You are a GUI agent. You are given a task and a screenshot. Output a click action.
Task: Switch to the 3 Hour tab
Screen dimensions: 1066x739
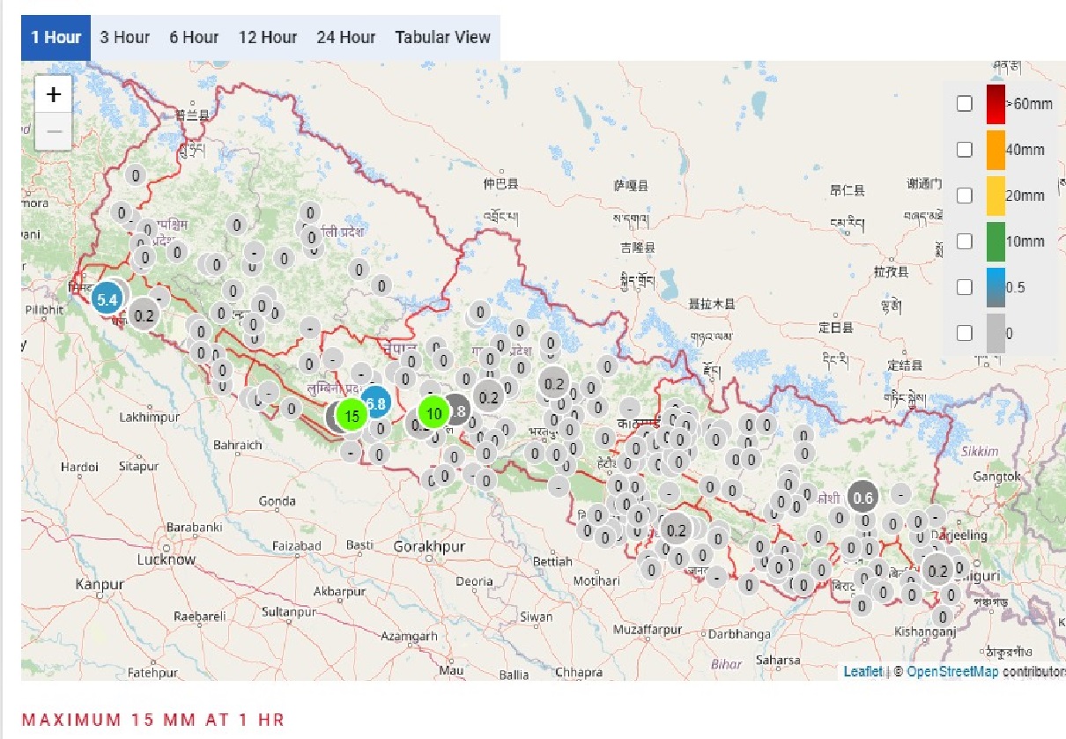[x=124, y=37]
